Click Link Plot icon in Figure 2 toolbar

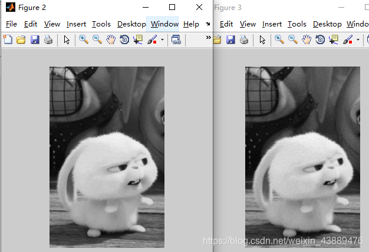point(176,39)
